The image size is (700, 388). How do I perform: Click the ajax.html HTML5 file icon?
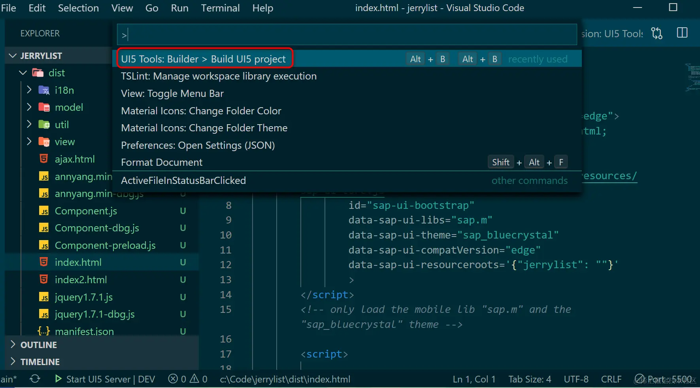[44, 159]
